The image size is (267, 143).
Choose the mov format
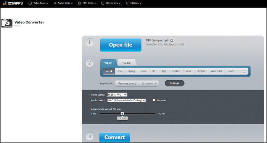pos(143,71)
